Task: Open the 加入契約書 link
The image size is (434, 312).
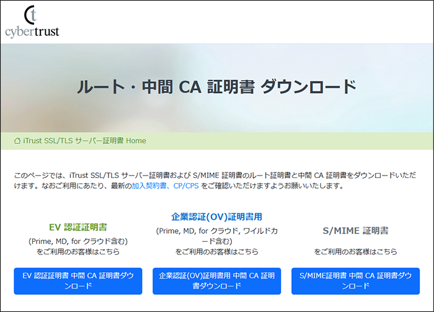Action: [149, 185]
